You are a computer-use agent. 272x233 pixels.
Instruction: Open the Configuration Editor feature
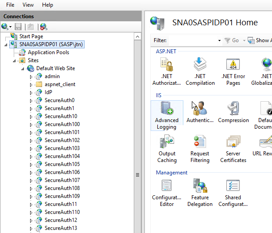click(167, 193)
